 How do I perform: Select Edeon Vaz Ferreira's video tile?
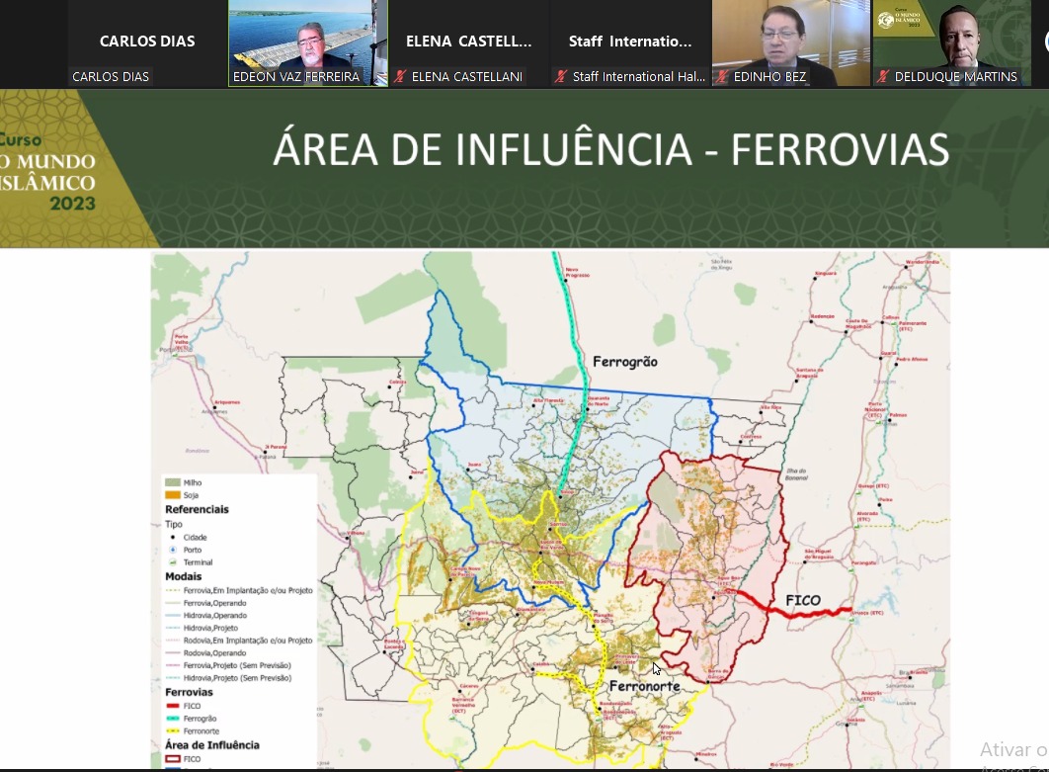(x=308, y=43)
